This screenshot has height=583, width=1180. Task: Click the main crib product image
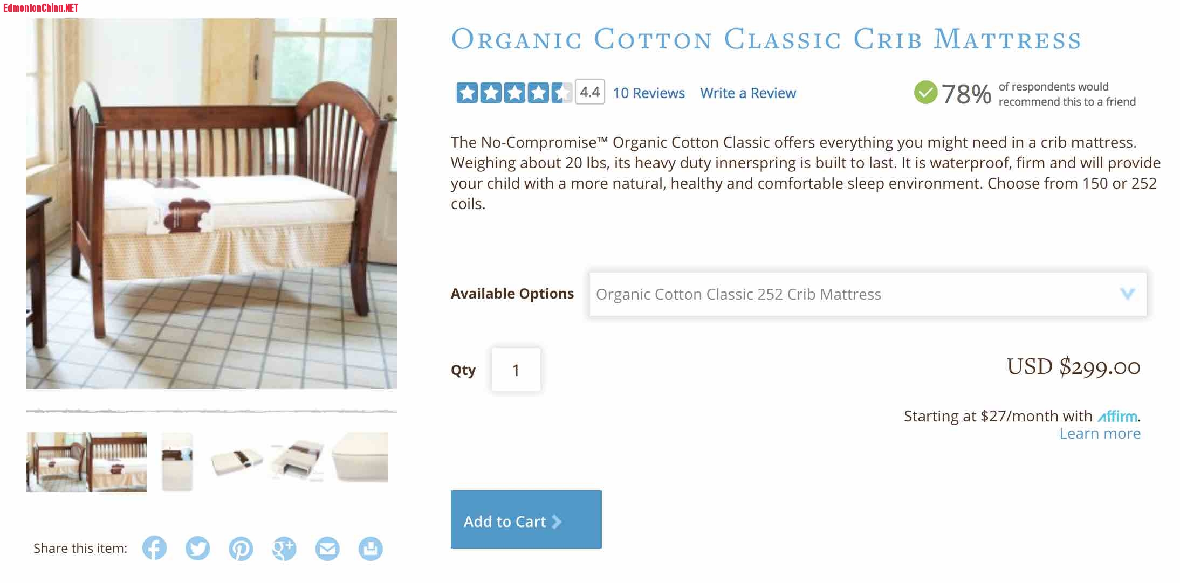tap(211, 204)
